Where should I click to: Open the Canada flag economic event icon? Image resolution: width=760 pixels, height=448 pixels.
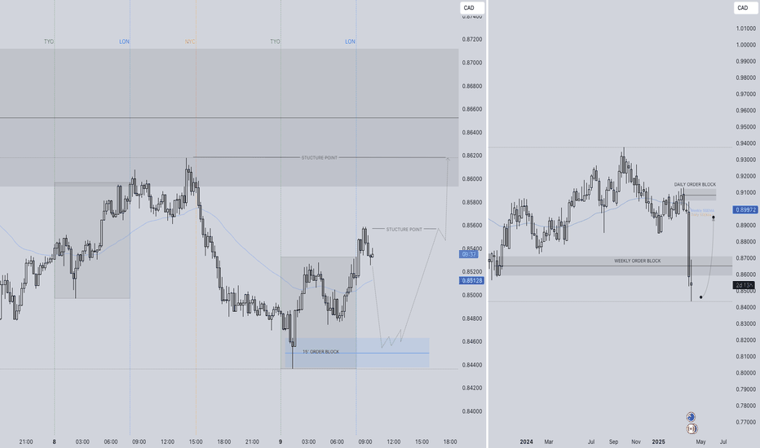[692, 428]
